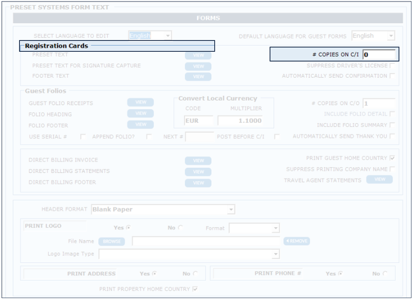The image size is (413, 300).
Task: Click the logo File Name text field
Action: [206, 242]
